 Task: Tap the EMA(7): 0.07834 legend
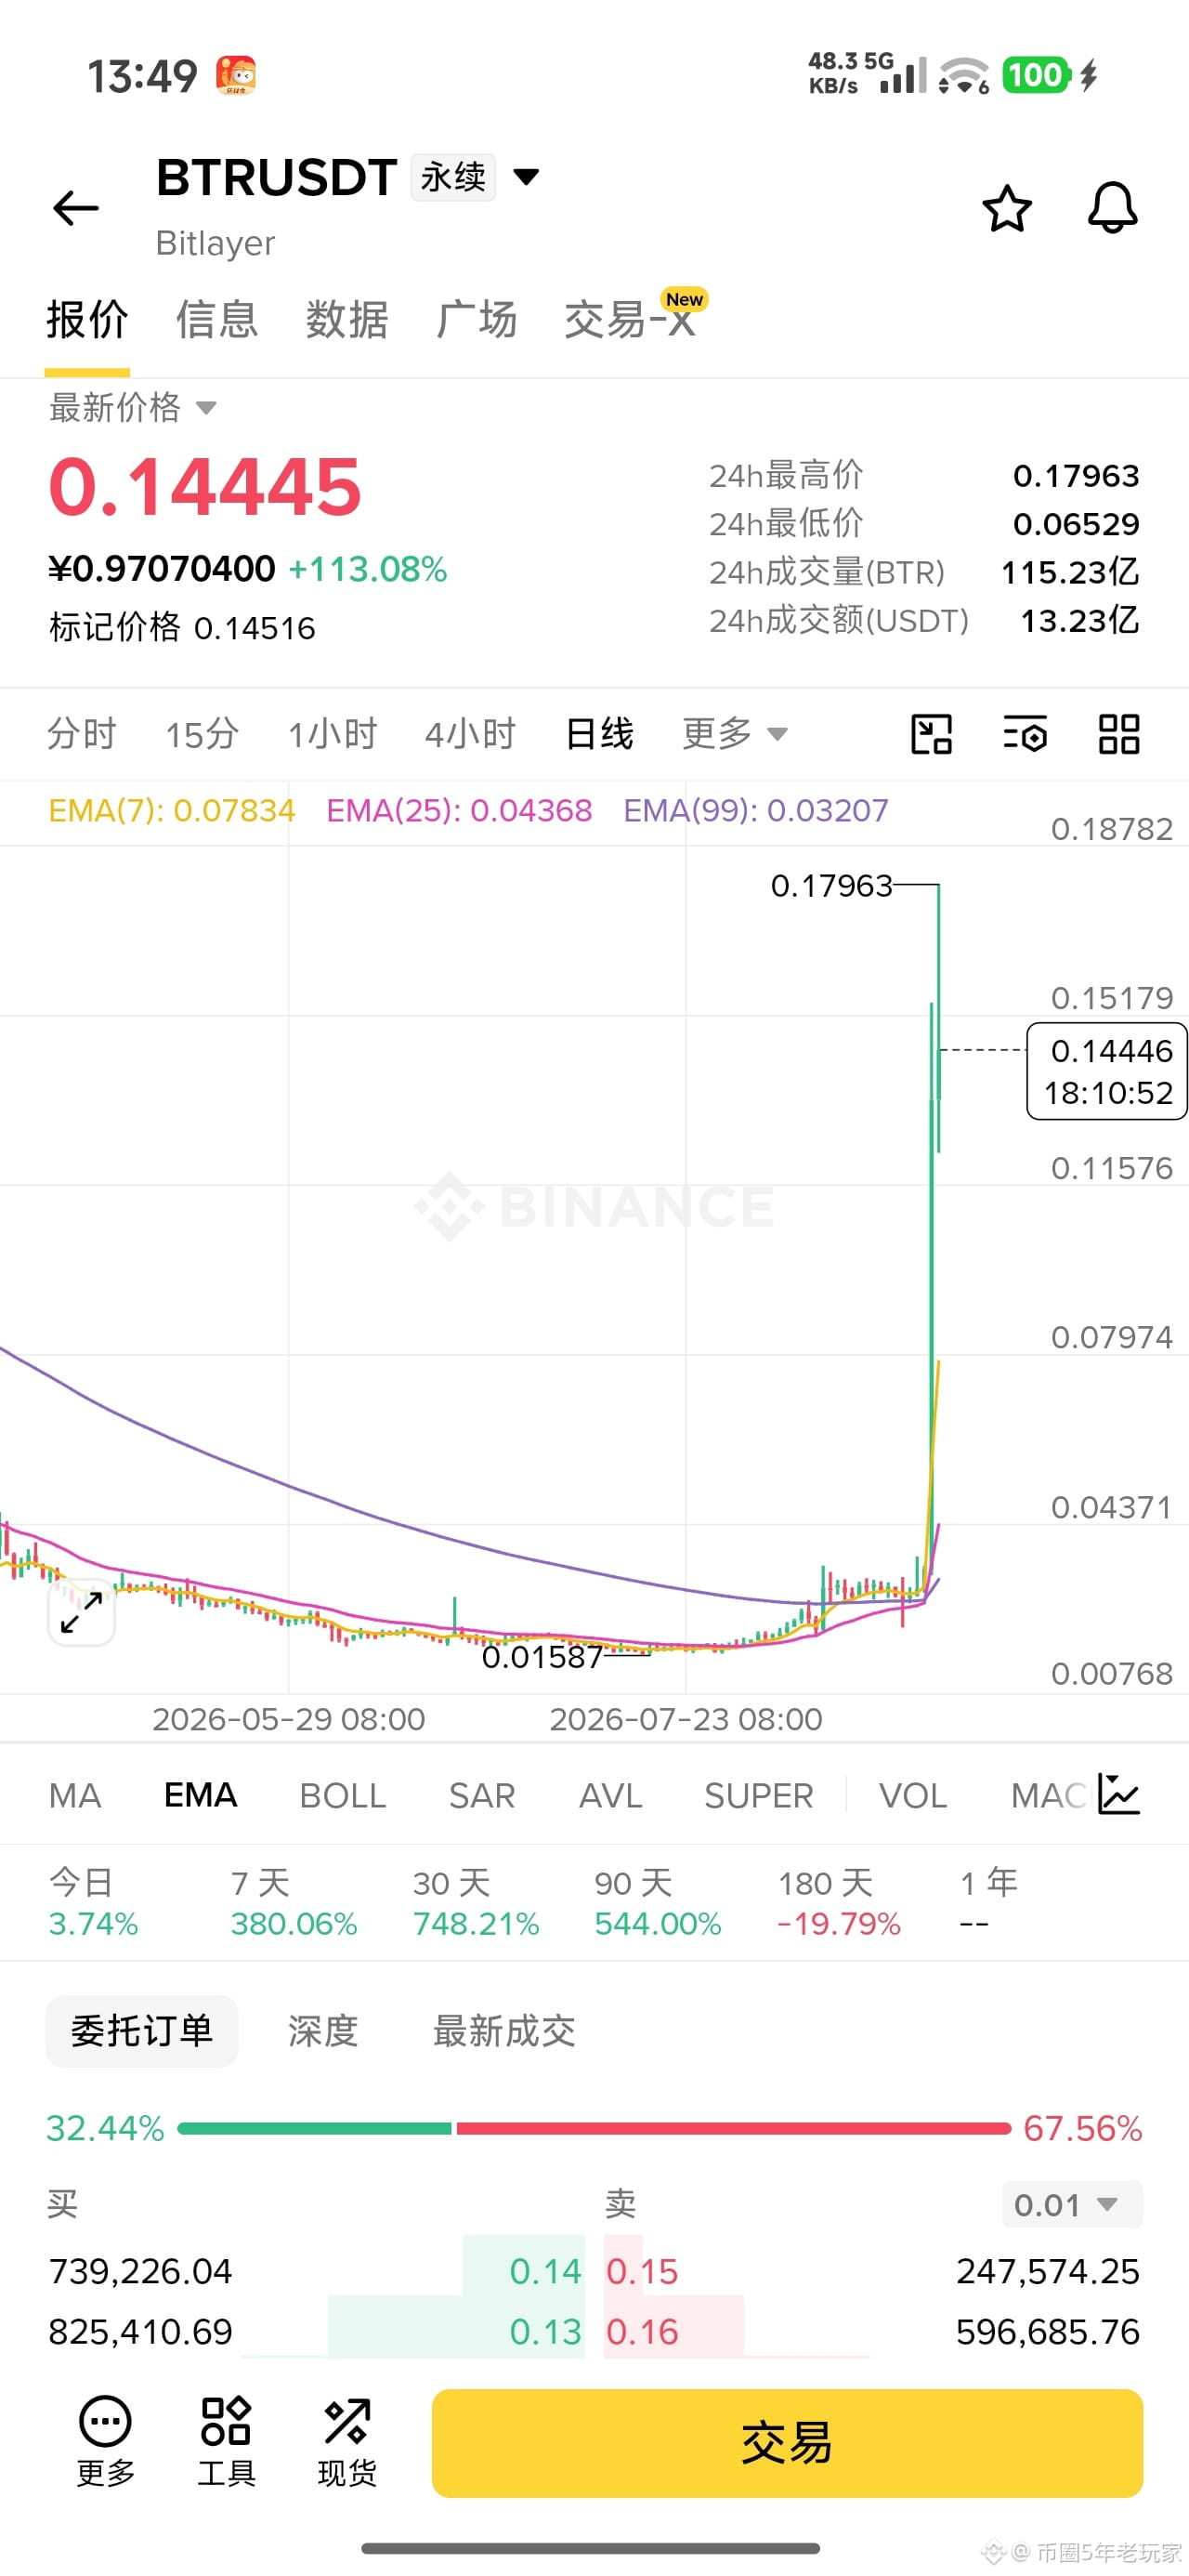tap(172, 810)
